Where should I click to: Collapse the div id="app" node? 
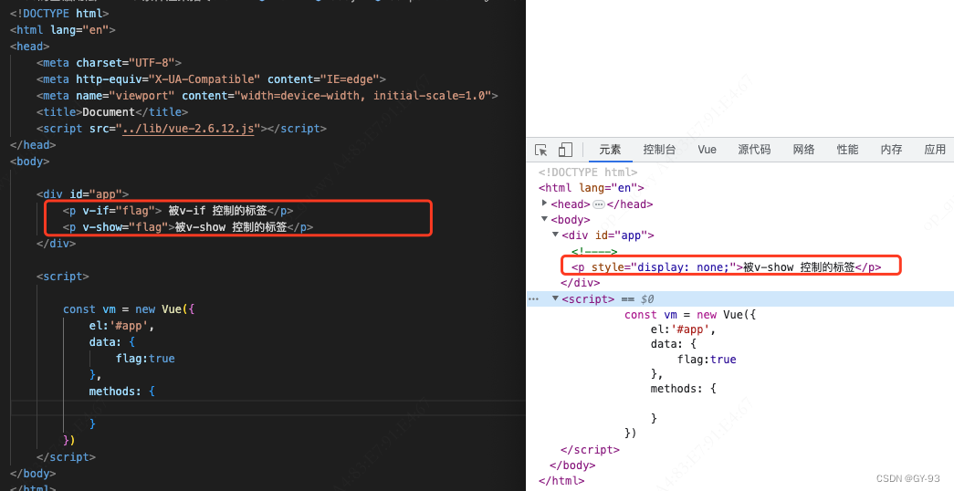(x=555, y=235)
